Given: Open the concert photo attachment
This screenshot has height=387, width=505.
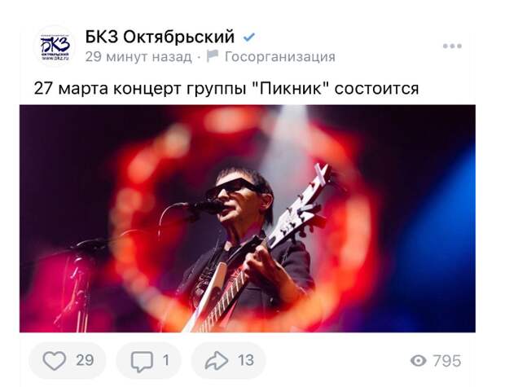Looking at the screenshot, I should [248, 218].
